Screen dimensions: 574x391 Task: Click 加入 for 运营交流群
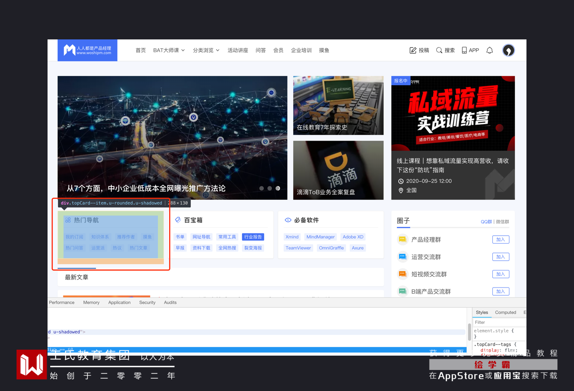tap(500, 257)
